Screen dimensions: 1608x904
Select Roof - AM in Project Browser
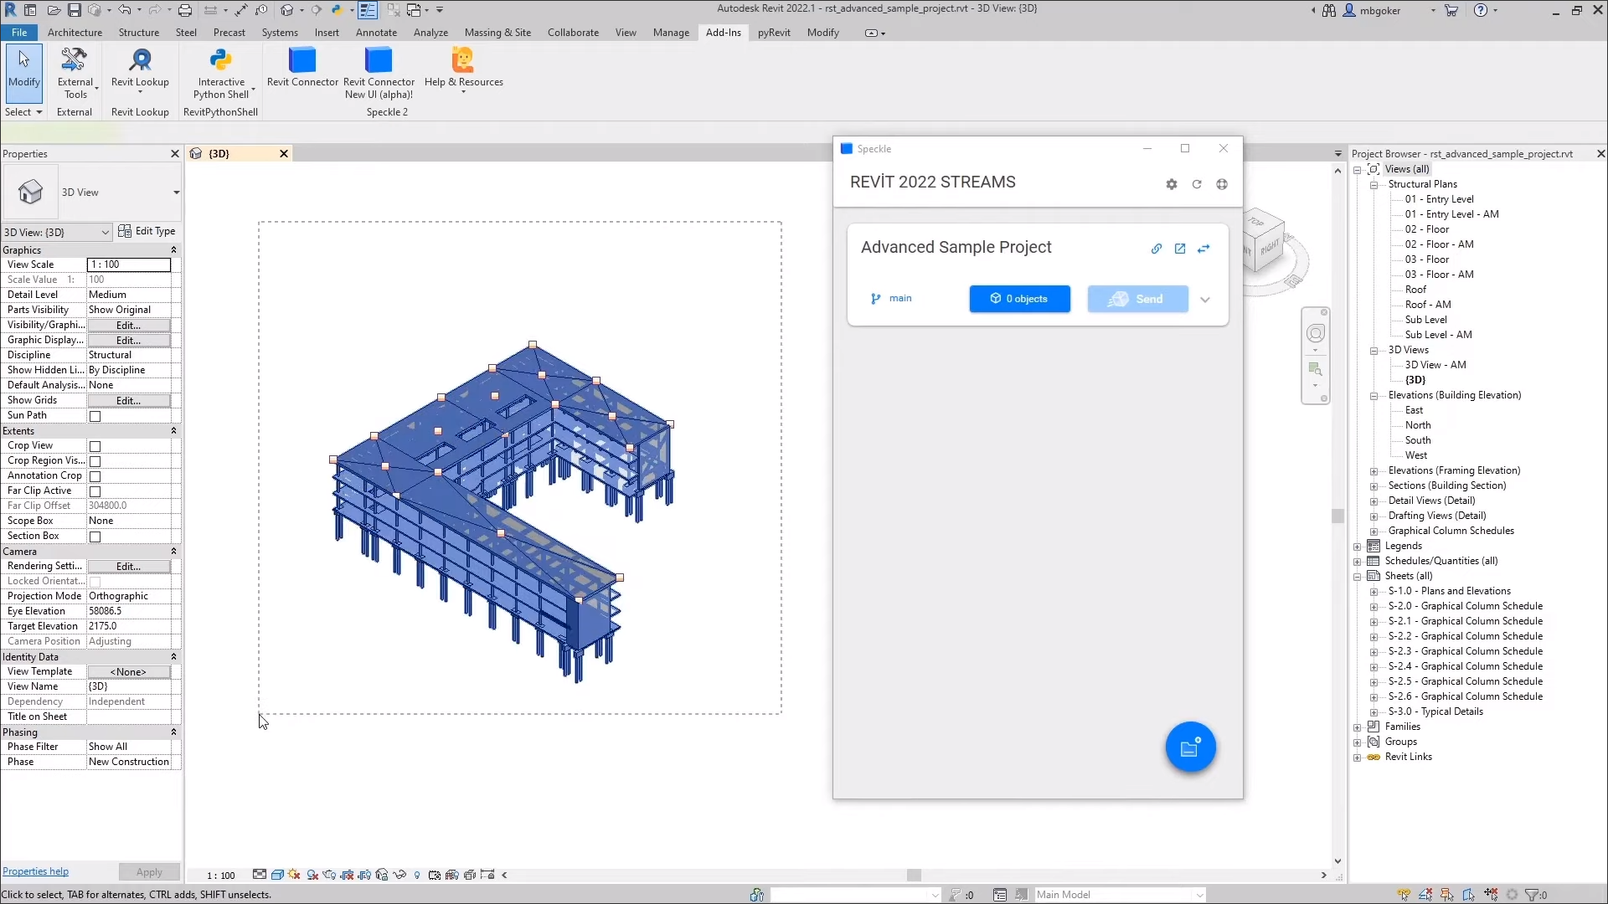click(x=1428, y=305)
